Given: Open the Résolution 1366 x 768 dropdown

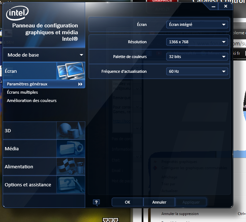Looking at the screenshot, I should pos(197,42).
